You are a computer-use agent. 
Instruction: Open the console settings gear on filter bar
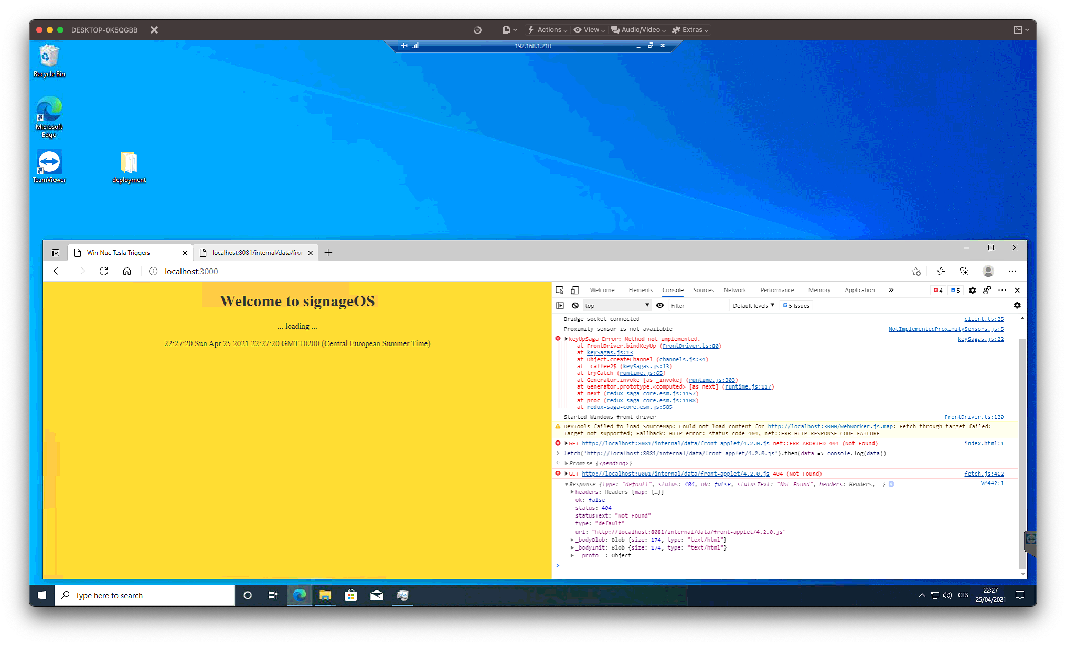click(x=1018, y=305)
